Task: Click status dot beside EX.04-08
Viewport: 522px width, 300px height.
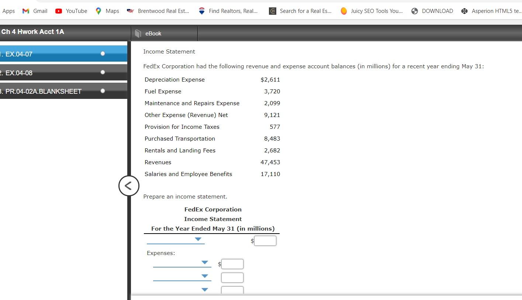Action: click(x=103, y=72)
